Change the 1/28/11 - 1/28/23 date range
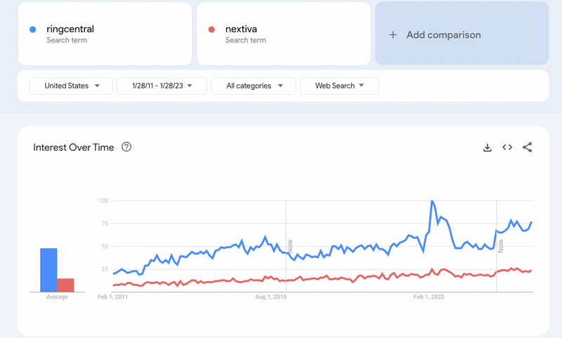Image resolution: width=562 pixels, height=338 pixels. pos(162,86)
